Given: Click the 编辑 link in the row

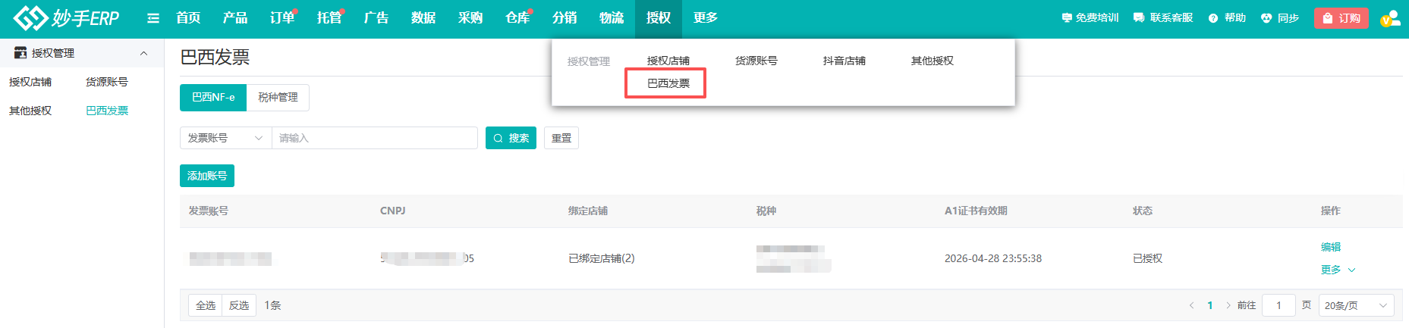Looking at the screenshot, I should pos(1331,247).
